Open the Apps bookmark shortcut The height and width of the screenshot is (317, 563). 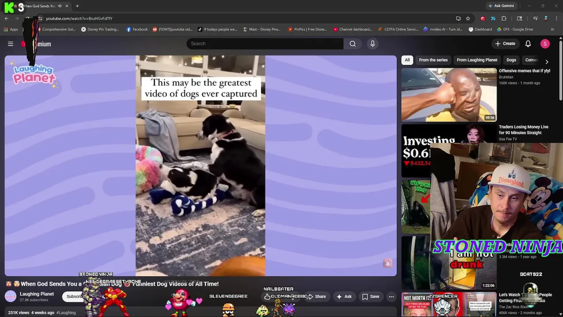pyautogui.click(x=11, y=29)
